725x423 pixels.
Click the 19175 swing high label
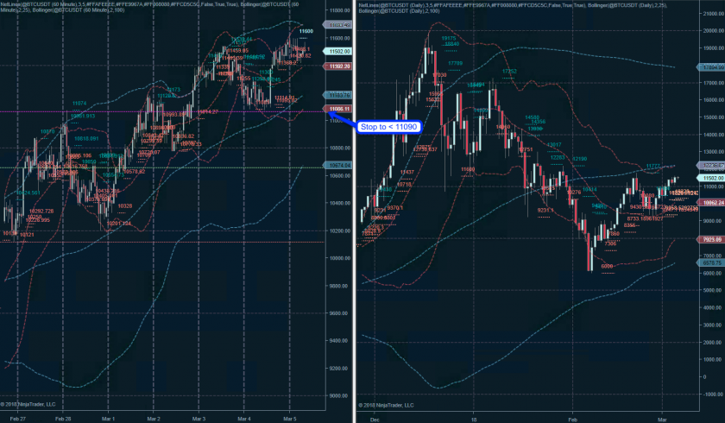[x=449, y=38]
